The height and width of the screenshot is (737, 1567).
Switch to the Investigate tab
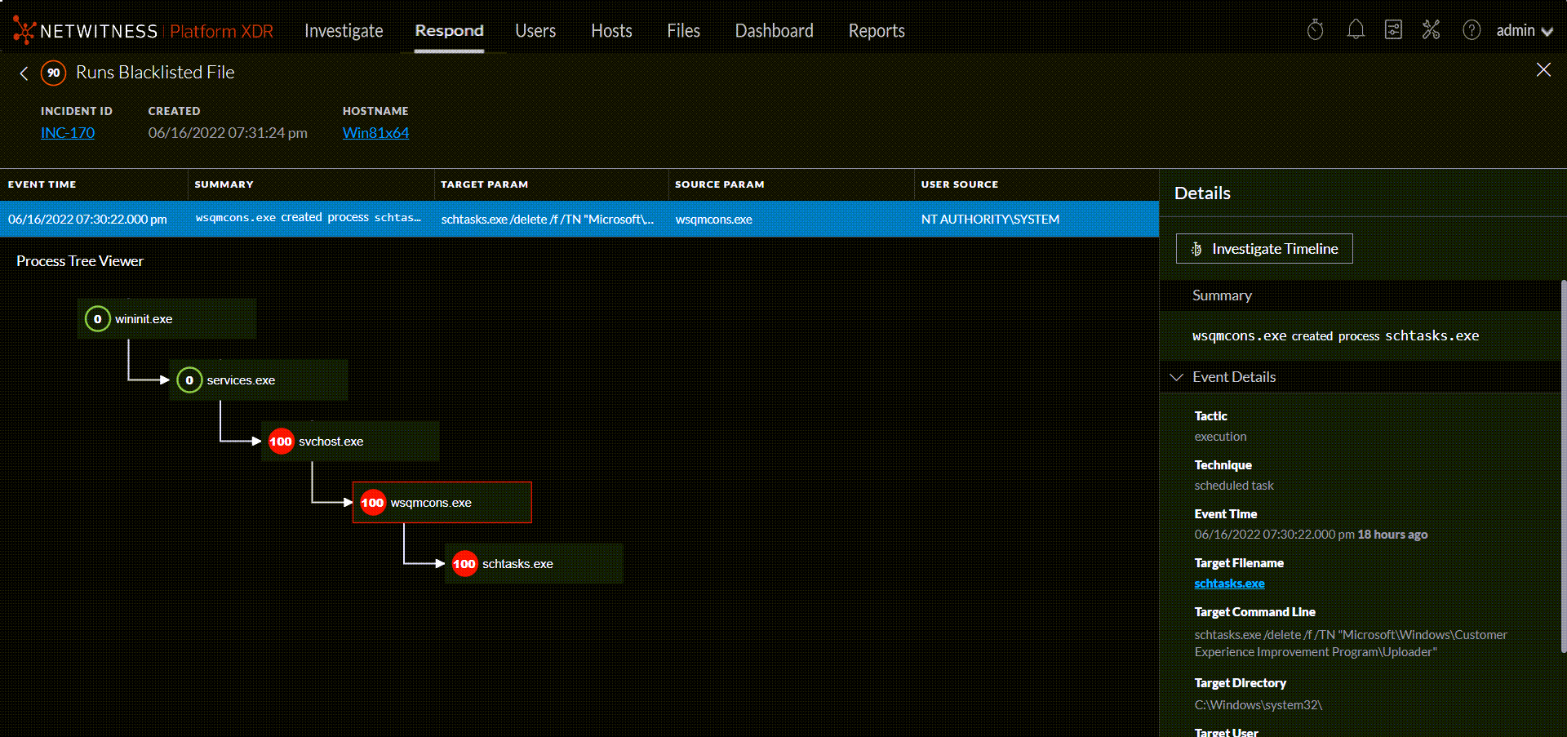[x=343, y=31]
